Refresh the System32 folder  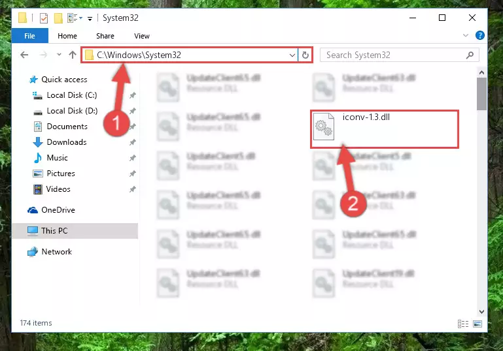[305, 55]
